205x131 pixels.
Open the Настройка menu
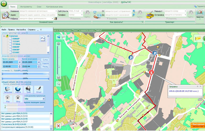pos(21,30)
